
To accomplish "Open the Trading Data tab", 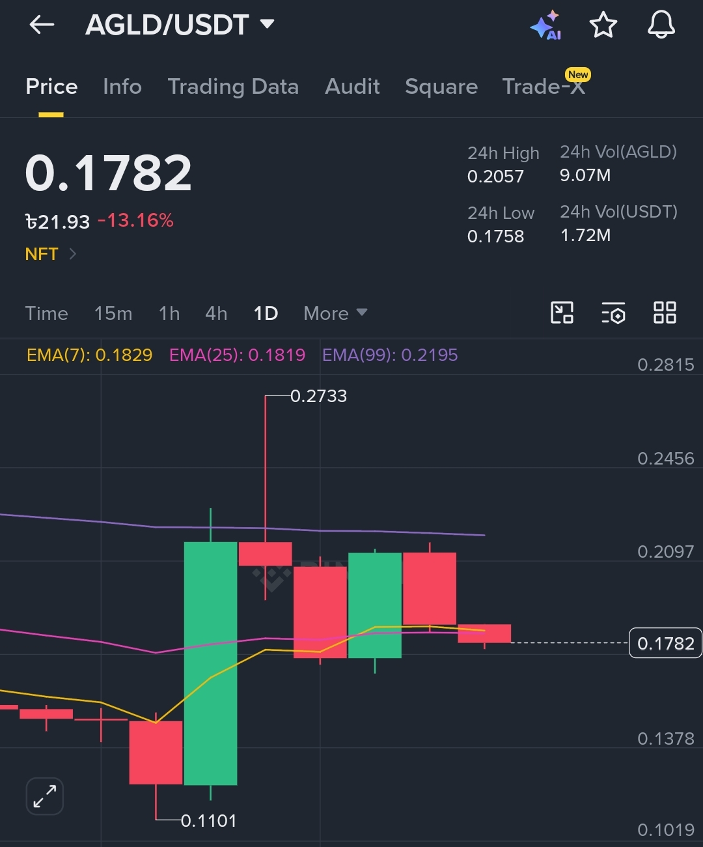I will pyautogui.click(x=233, y=87).
